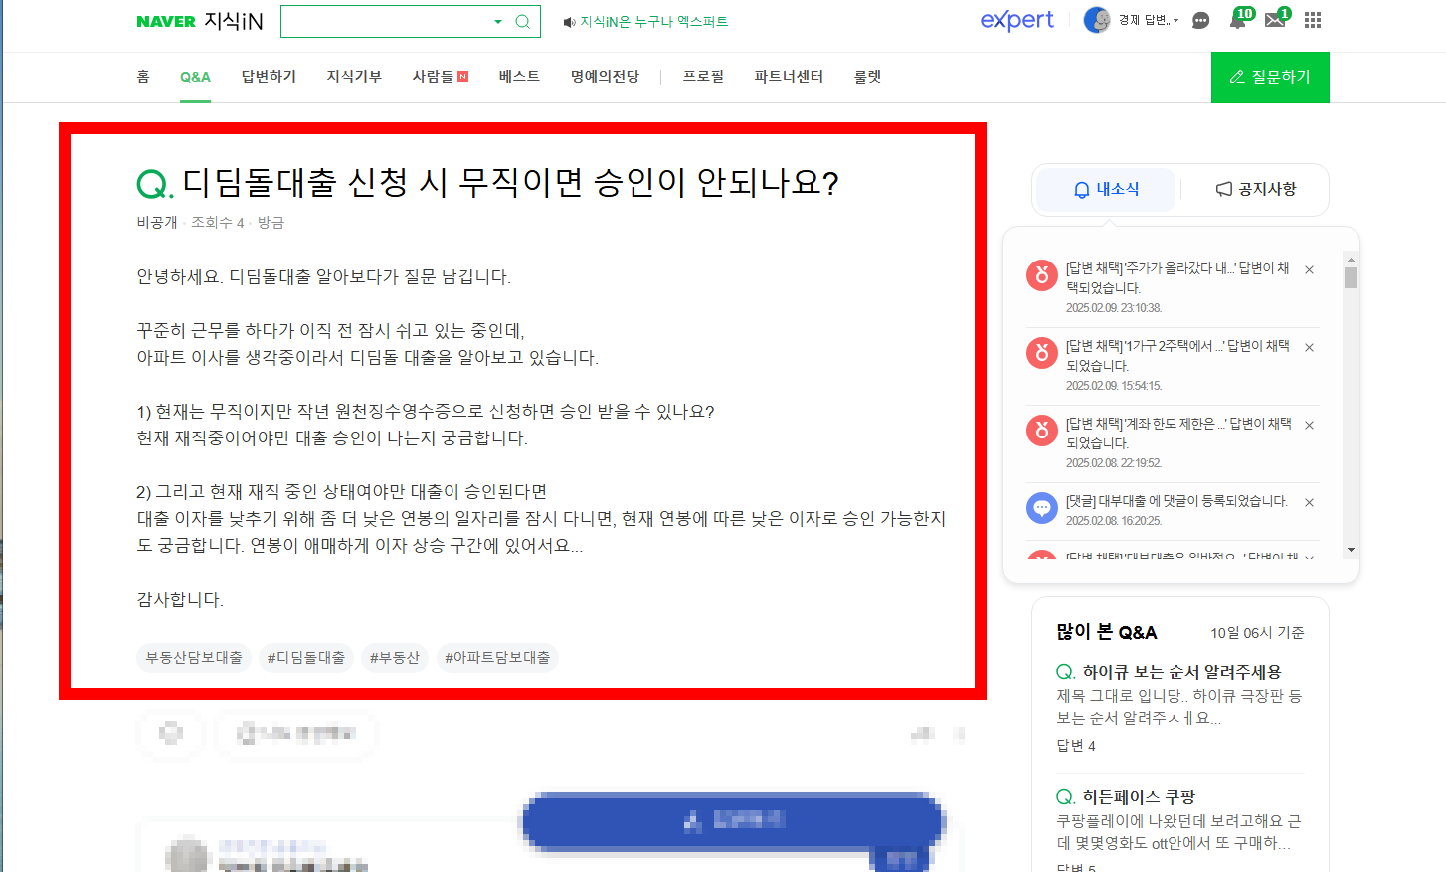Click the '많이 본 Q&A' heading
The image size is (1446, 872).
point(1106,632)
